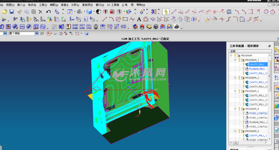Toggle the half-shaded black and white circle icon
Screen dimensions: 279x150
[x=98, y=12]
